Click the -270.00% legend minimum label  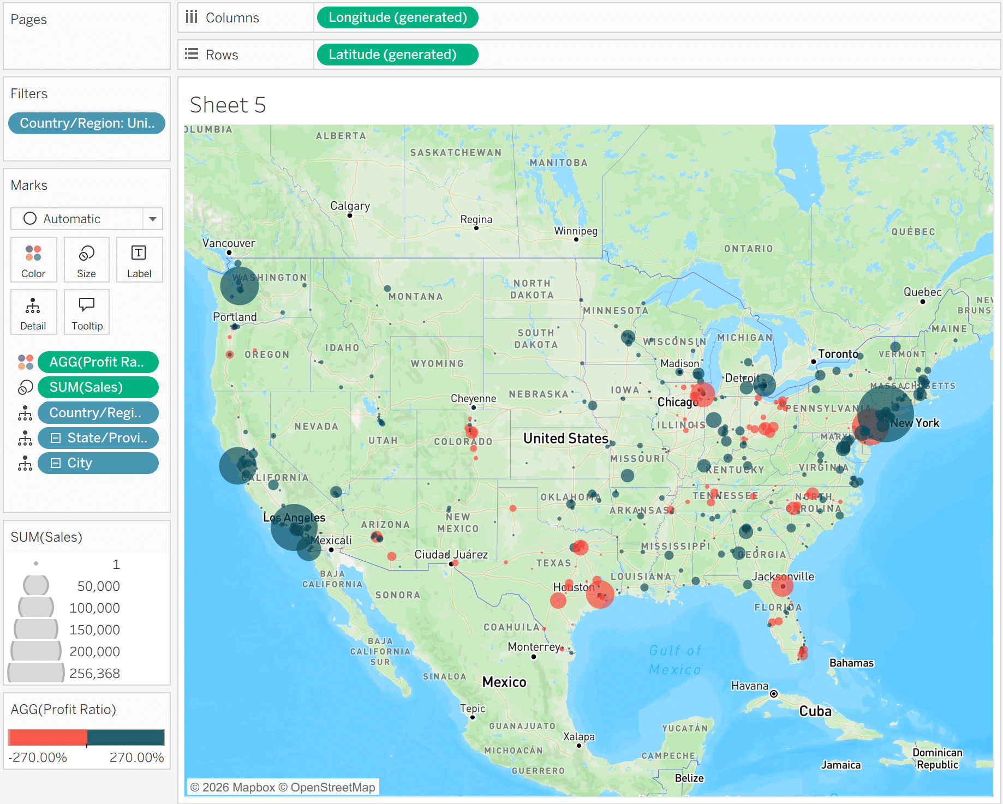pyautogui.click(x=38, y=758)
